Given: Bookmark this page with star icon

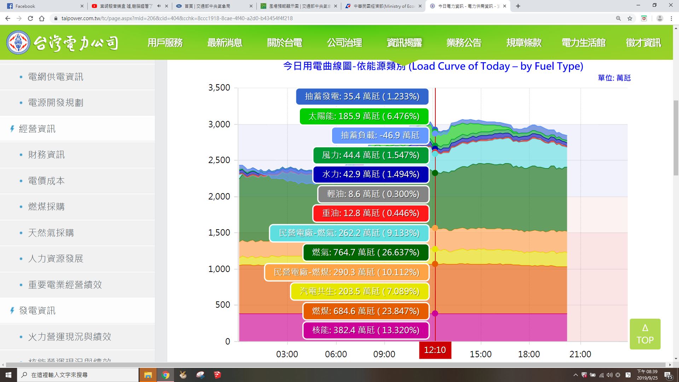Looking at the screenshot, I should coord(630,18).
